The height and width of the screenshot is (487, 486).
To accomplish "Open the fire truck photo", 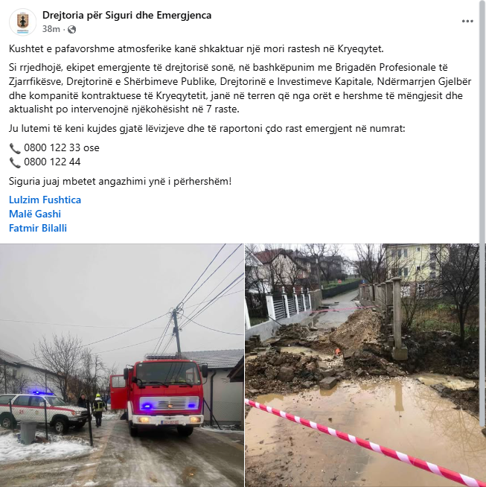I will point(121,365).
